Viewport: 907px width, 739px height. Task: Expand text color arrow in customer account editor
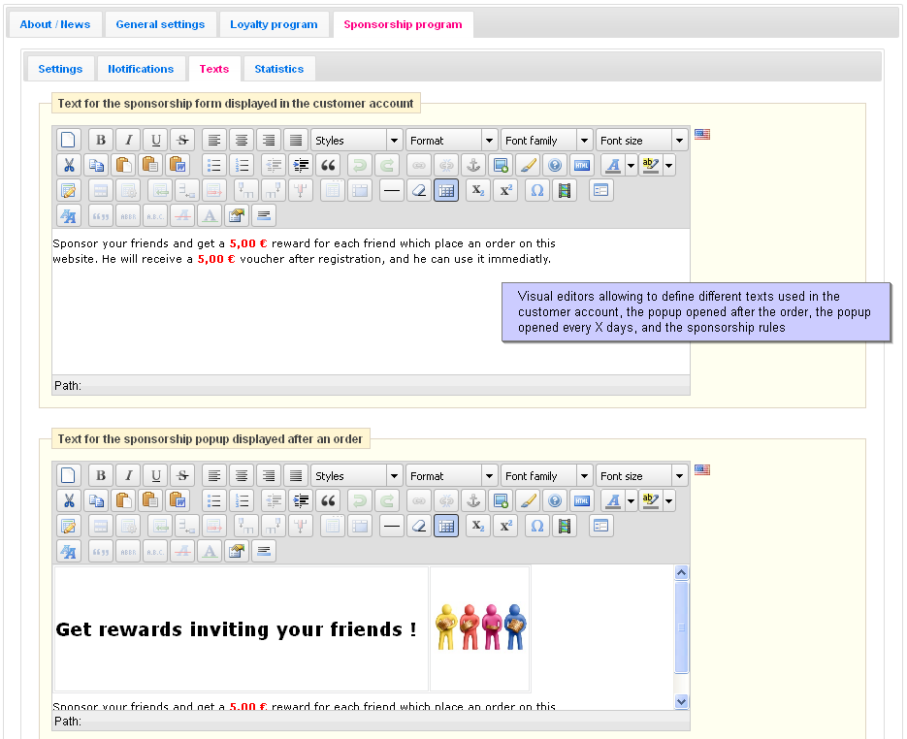632,166
